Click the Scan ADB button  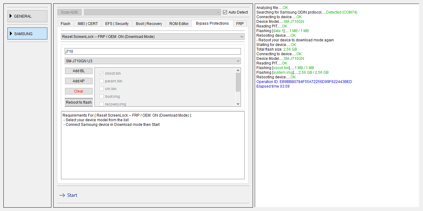(70, 12)
